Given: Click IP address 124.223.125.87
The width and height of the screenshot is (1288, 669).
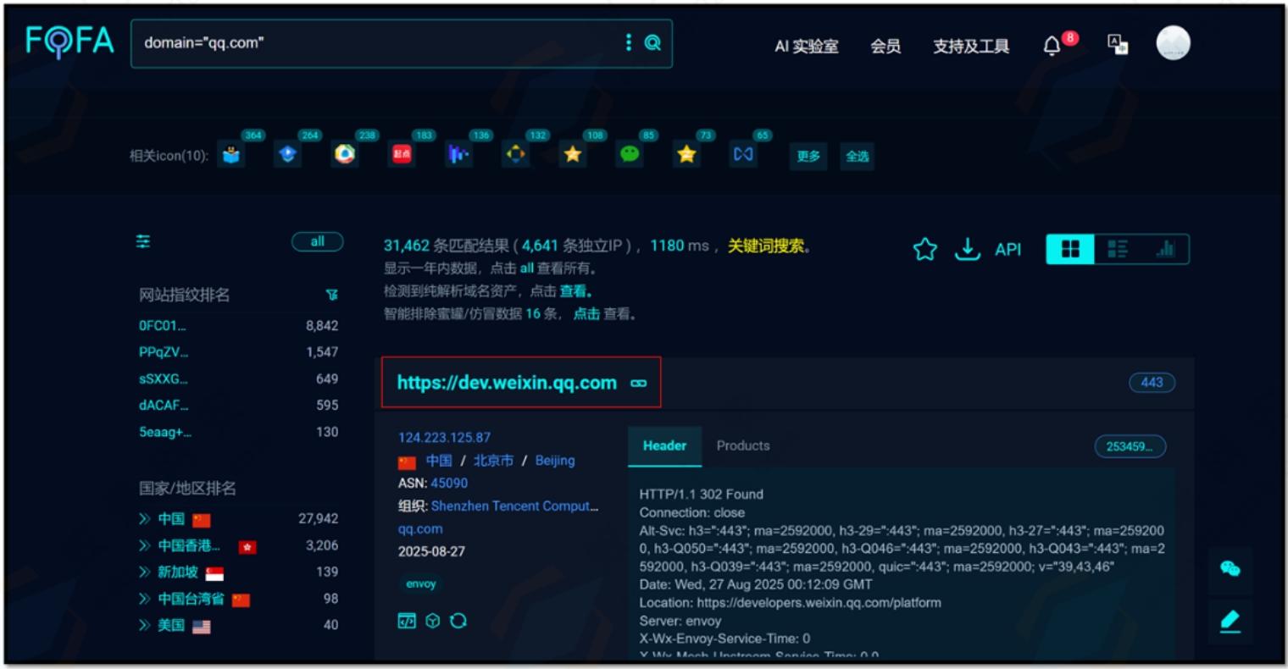Looking at the screenshot, I should tap(444, 438).
